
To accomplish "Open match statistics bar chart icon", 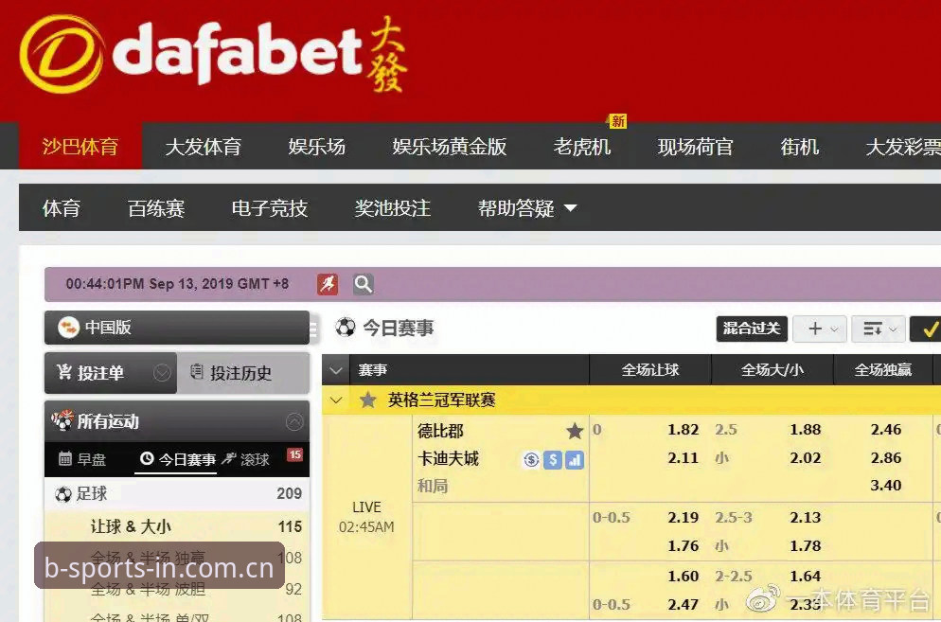I will (x=575, y=460).
